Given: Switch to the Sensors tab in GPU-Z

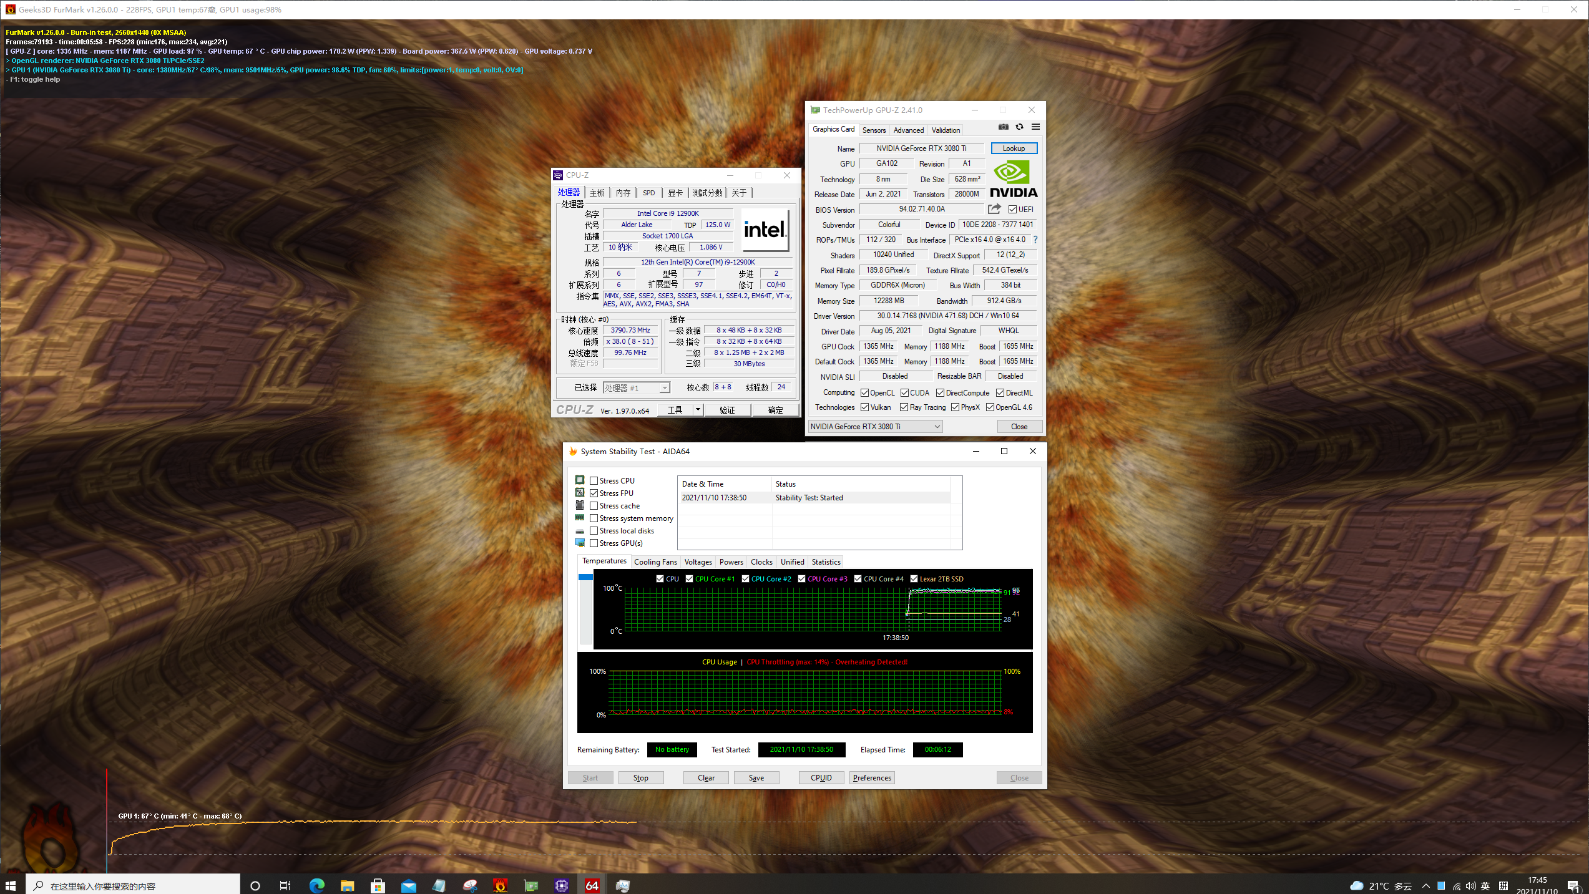Looking at the screenshot, I should [x=874, y=130].
